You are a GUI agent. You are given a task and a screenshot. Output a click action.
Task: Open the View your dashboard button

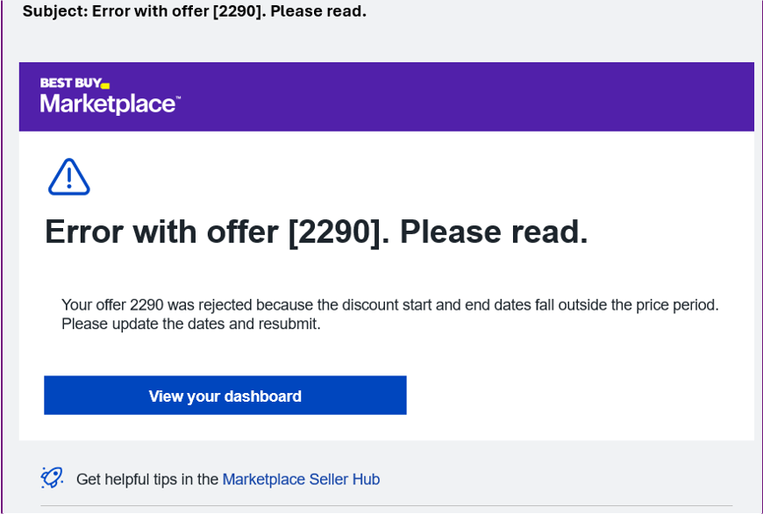click(x=225, y=396)
